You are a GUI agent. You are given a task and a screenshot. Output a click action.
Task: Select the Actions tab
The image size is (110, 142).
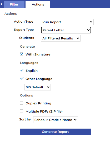point(38,4)
